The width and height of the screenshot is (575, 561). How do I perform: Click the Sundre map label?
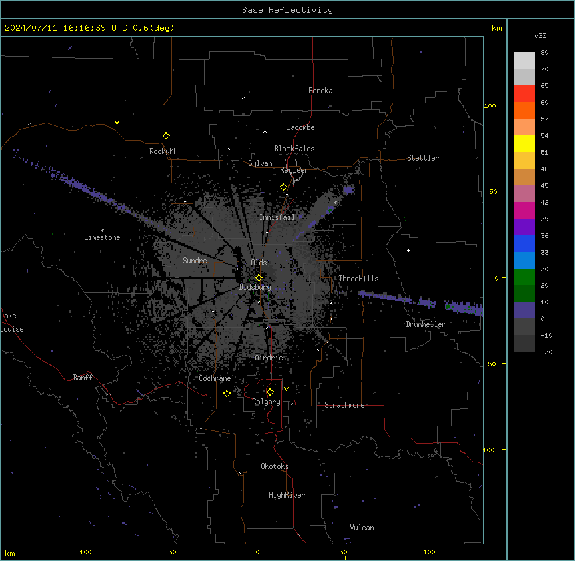click(x=195, y=261)
